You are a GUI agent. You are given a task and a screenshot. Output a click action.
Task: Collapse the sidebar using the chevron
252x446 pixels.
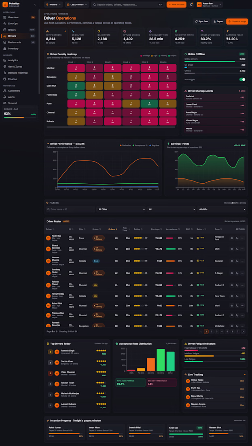tap(35, 4)
